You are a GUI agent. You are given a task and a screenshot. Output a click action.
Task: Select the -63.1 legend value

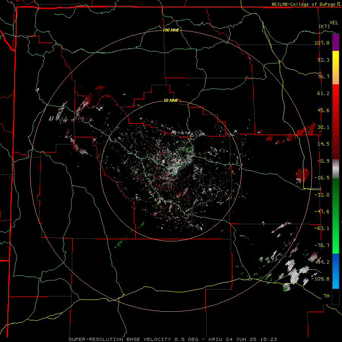pyautogui.click(x=322, y=228)
